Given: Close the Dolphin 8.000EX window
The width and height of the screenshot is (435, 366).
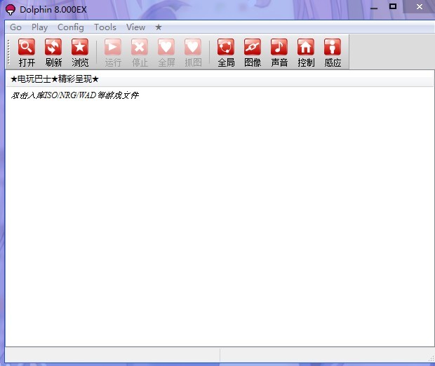Looking at the screenshot, I should coord(420,6).
